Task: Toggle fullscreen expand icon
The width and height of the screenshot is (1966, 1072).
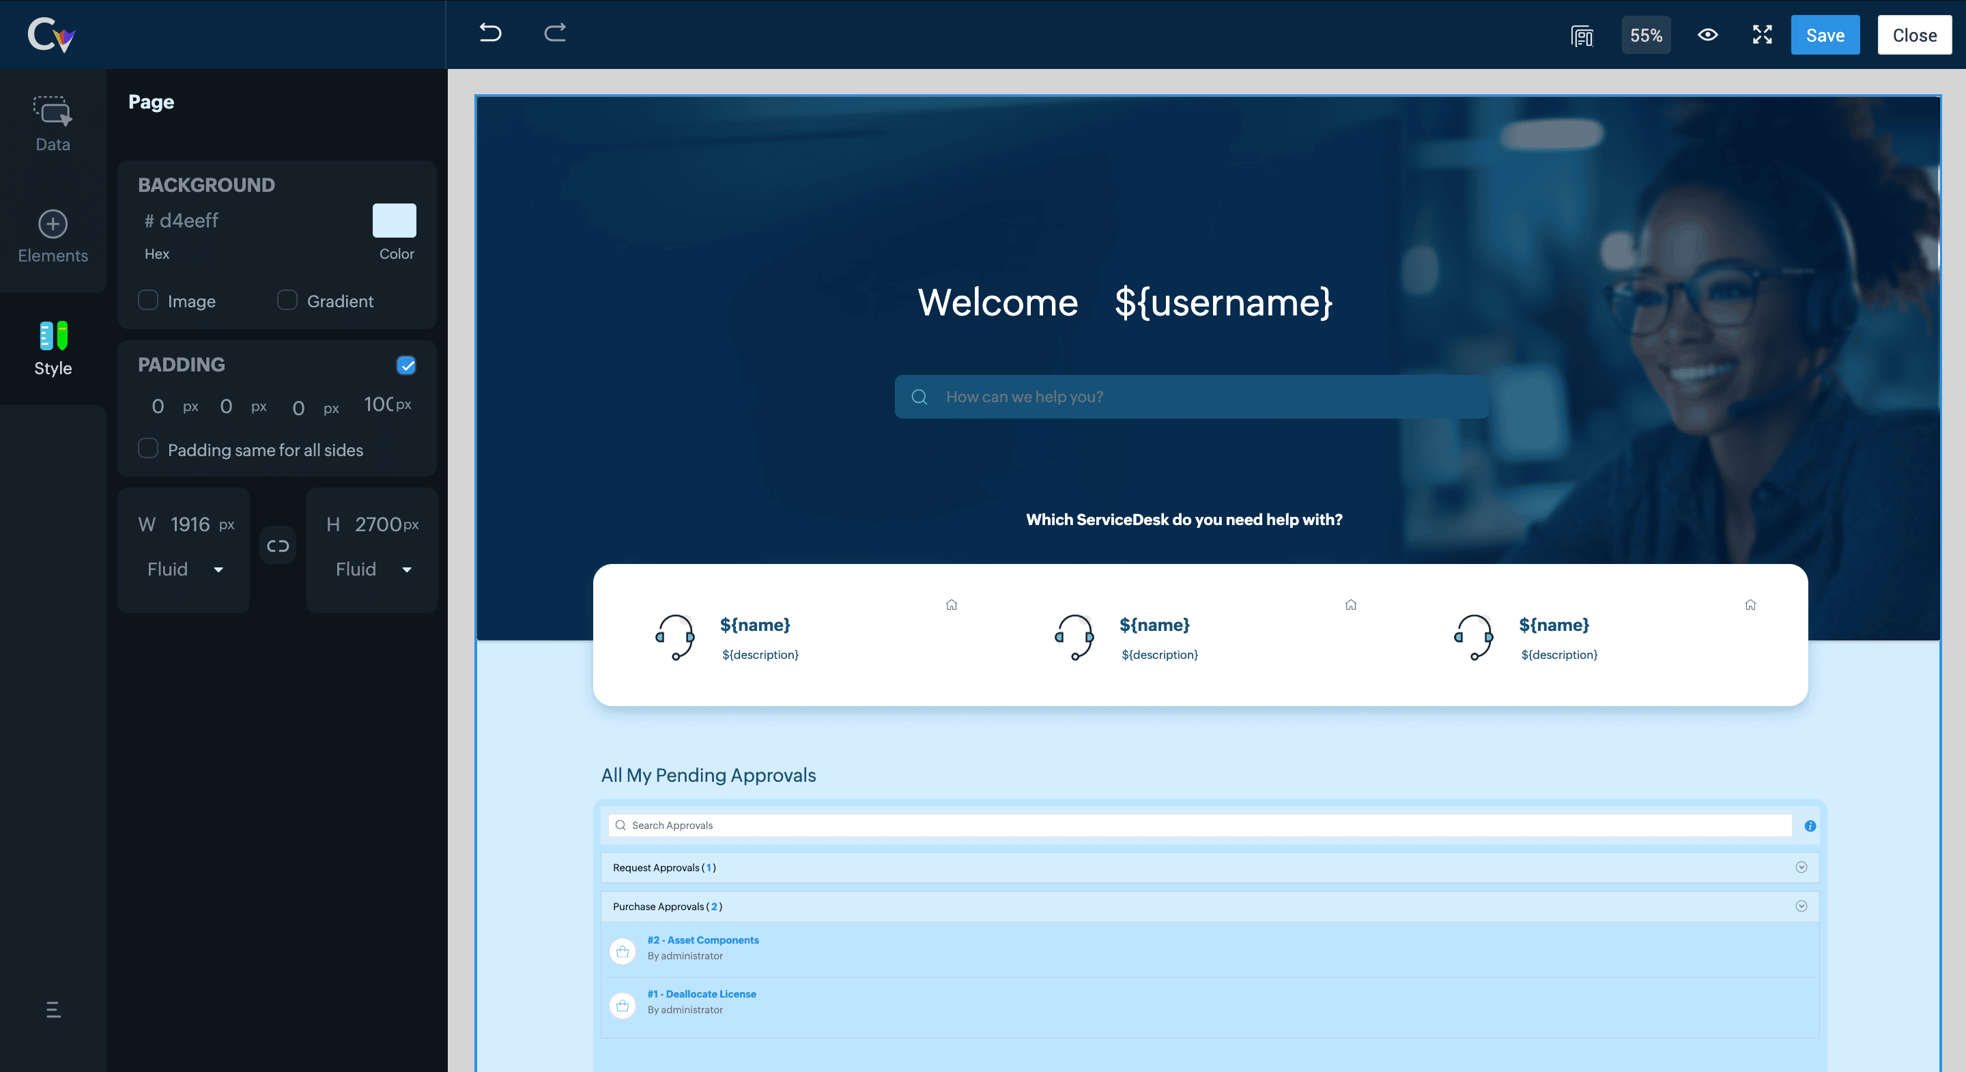Action: coord(1762,34)
